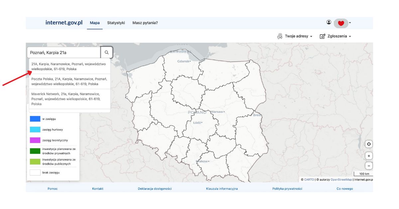Click the magenta 'zasięg teoretyczny' swatch
The height and width of the screenshot is (209, 399).
[35, 140]
